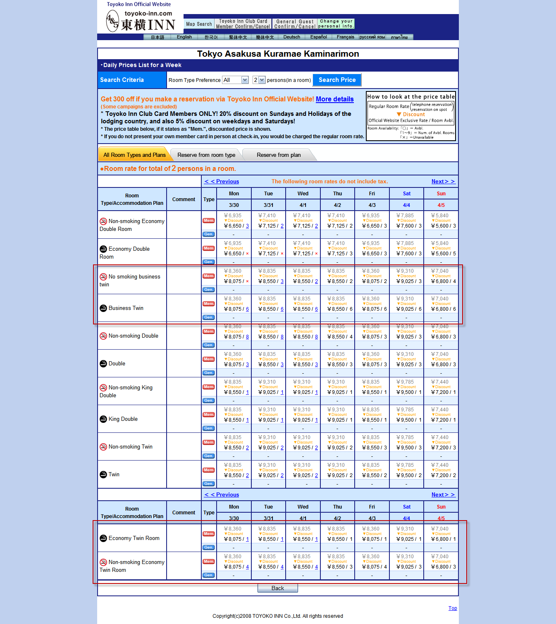Click the no-smoking icon beside Non-smoking King Double
556x624 pixels.
coord(103,388)
